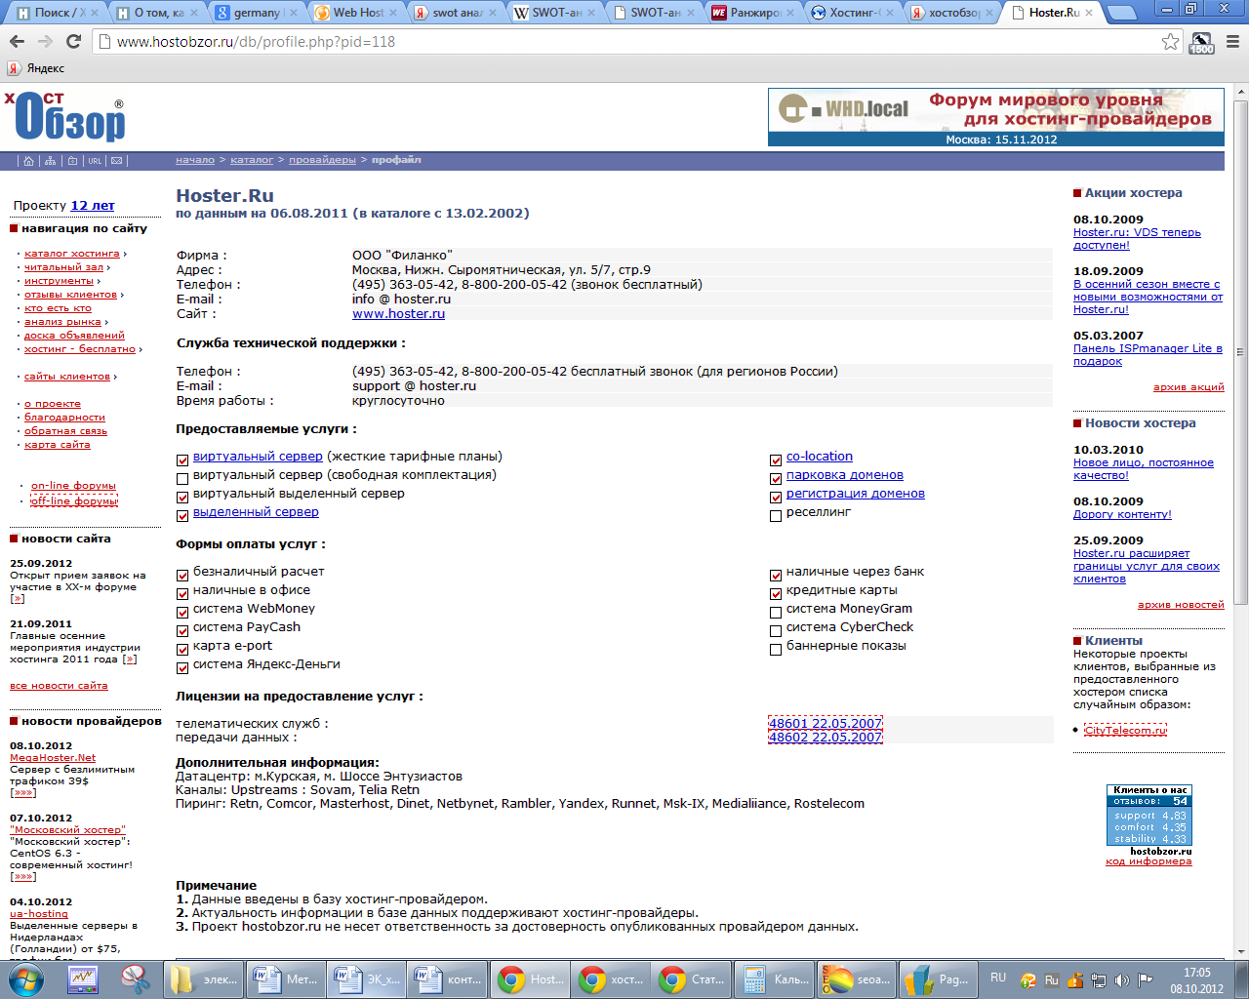Open the sitemap icon in the blue navbar
Image resolution: width=1249 pixels, height=999 pixels.
(x=51, y=161)
